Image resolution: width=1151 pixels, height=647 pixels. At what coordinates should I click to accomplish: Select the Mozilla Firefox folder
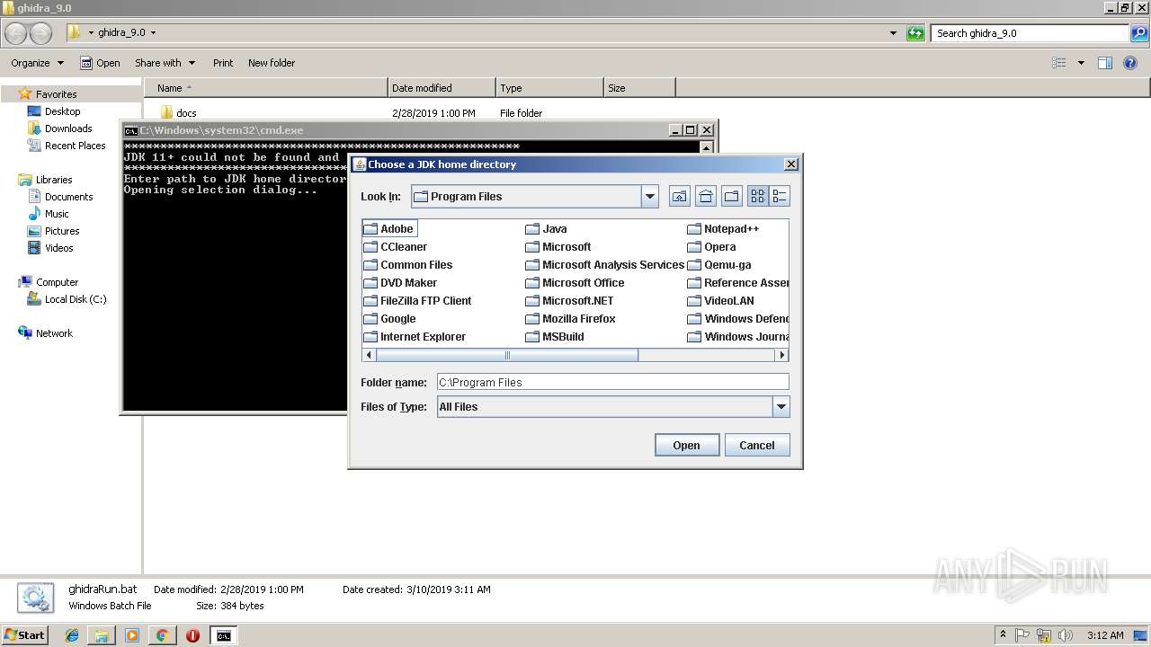click(571, 319)
